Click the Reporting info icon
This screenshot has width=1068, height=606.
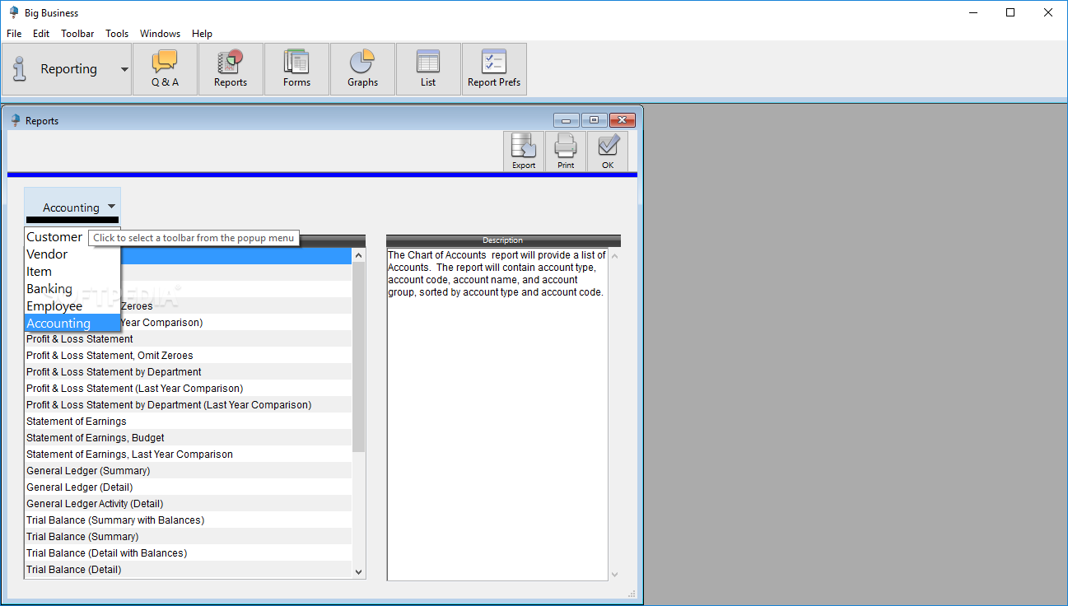pos(20,69)
